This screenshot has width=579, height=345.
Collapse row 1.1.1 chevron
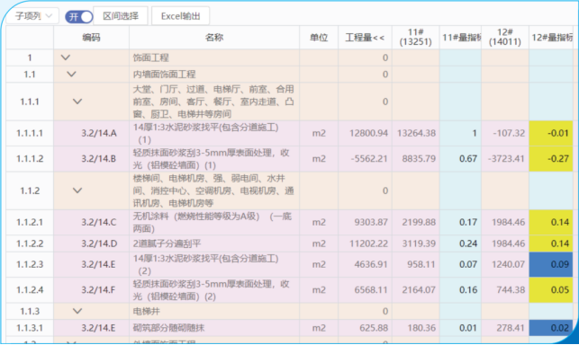tap(77, 102)
